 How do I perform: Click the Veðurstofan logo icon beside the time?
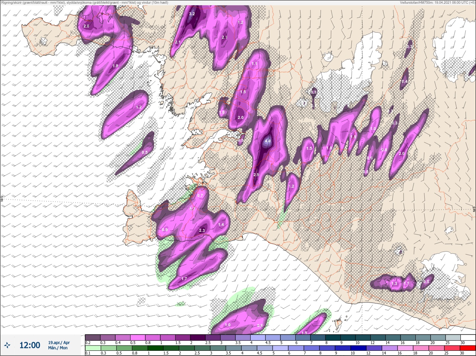[x=7, y=345]
